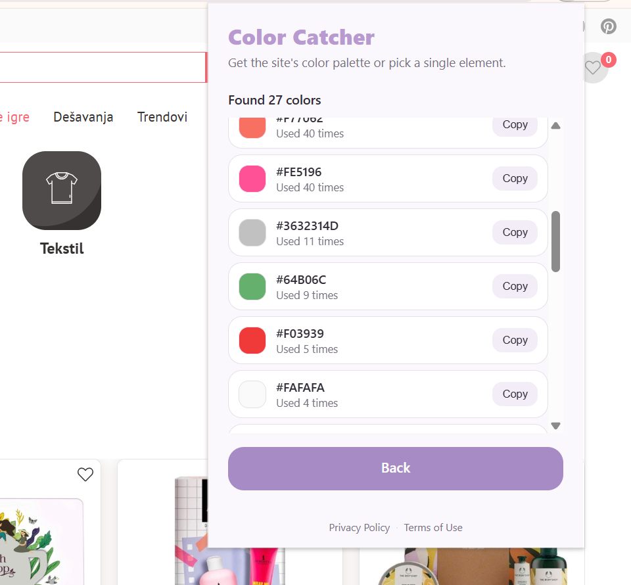Open the Pinterest icon link
This screenshot has width=631, height=585.
[609, 26]
